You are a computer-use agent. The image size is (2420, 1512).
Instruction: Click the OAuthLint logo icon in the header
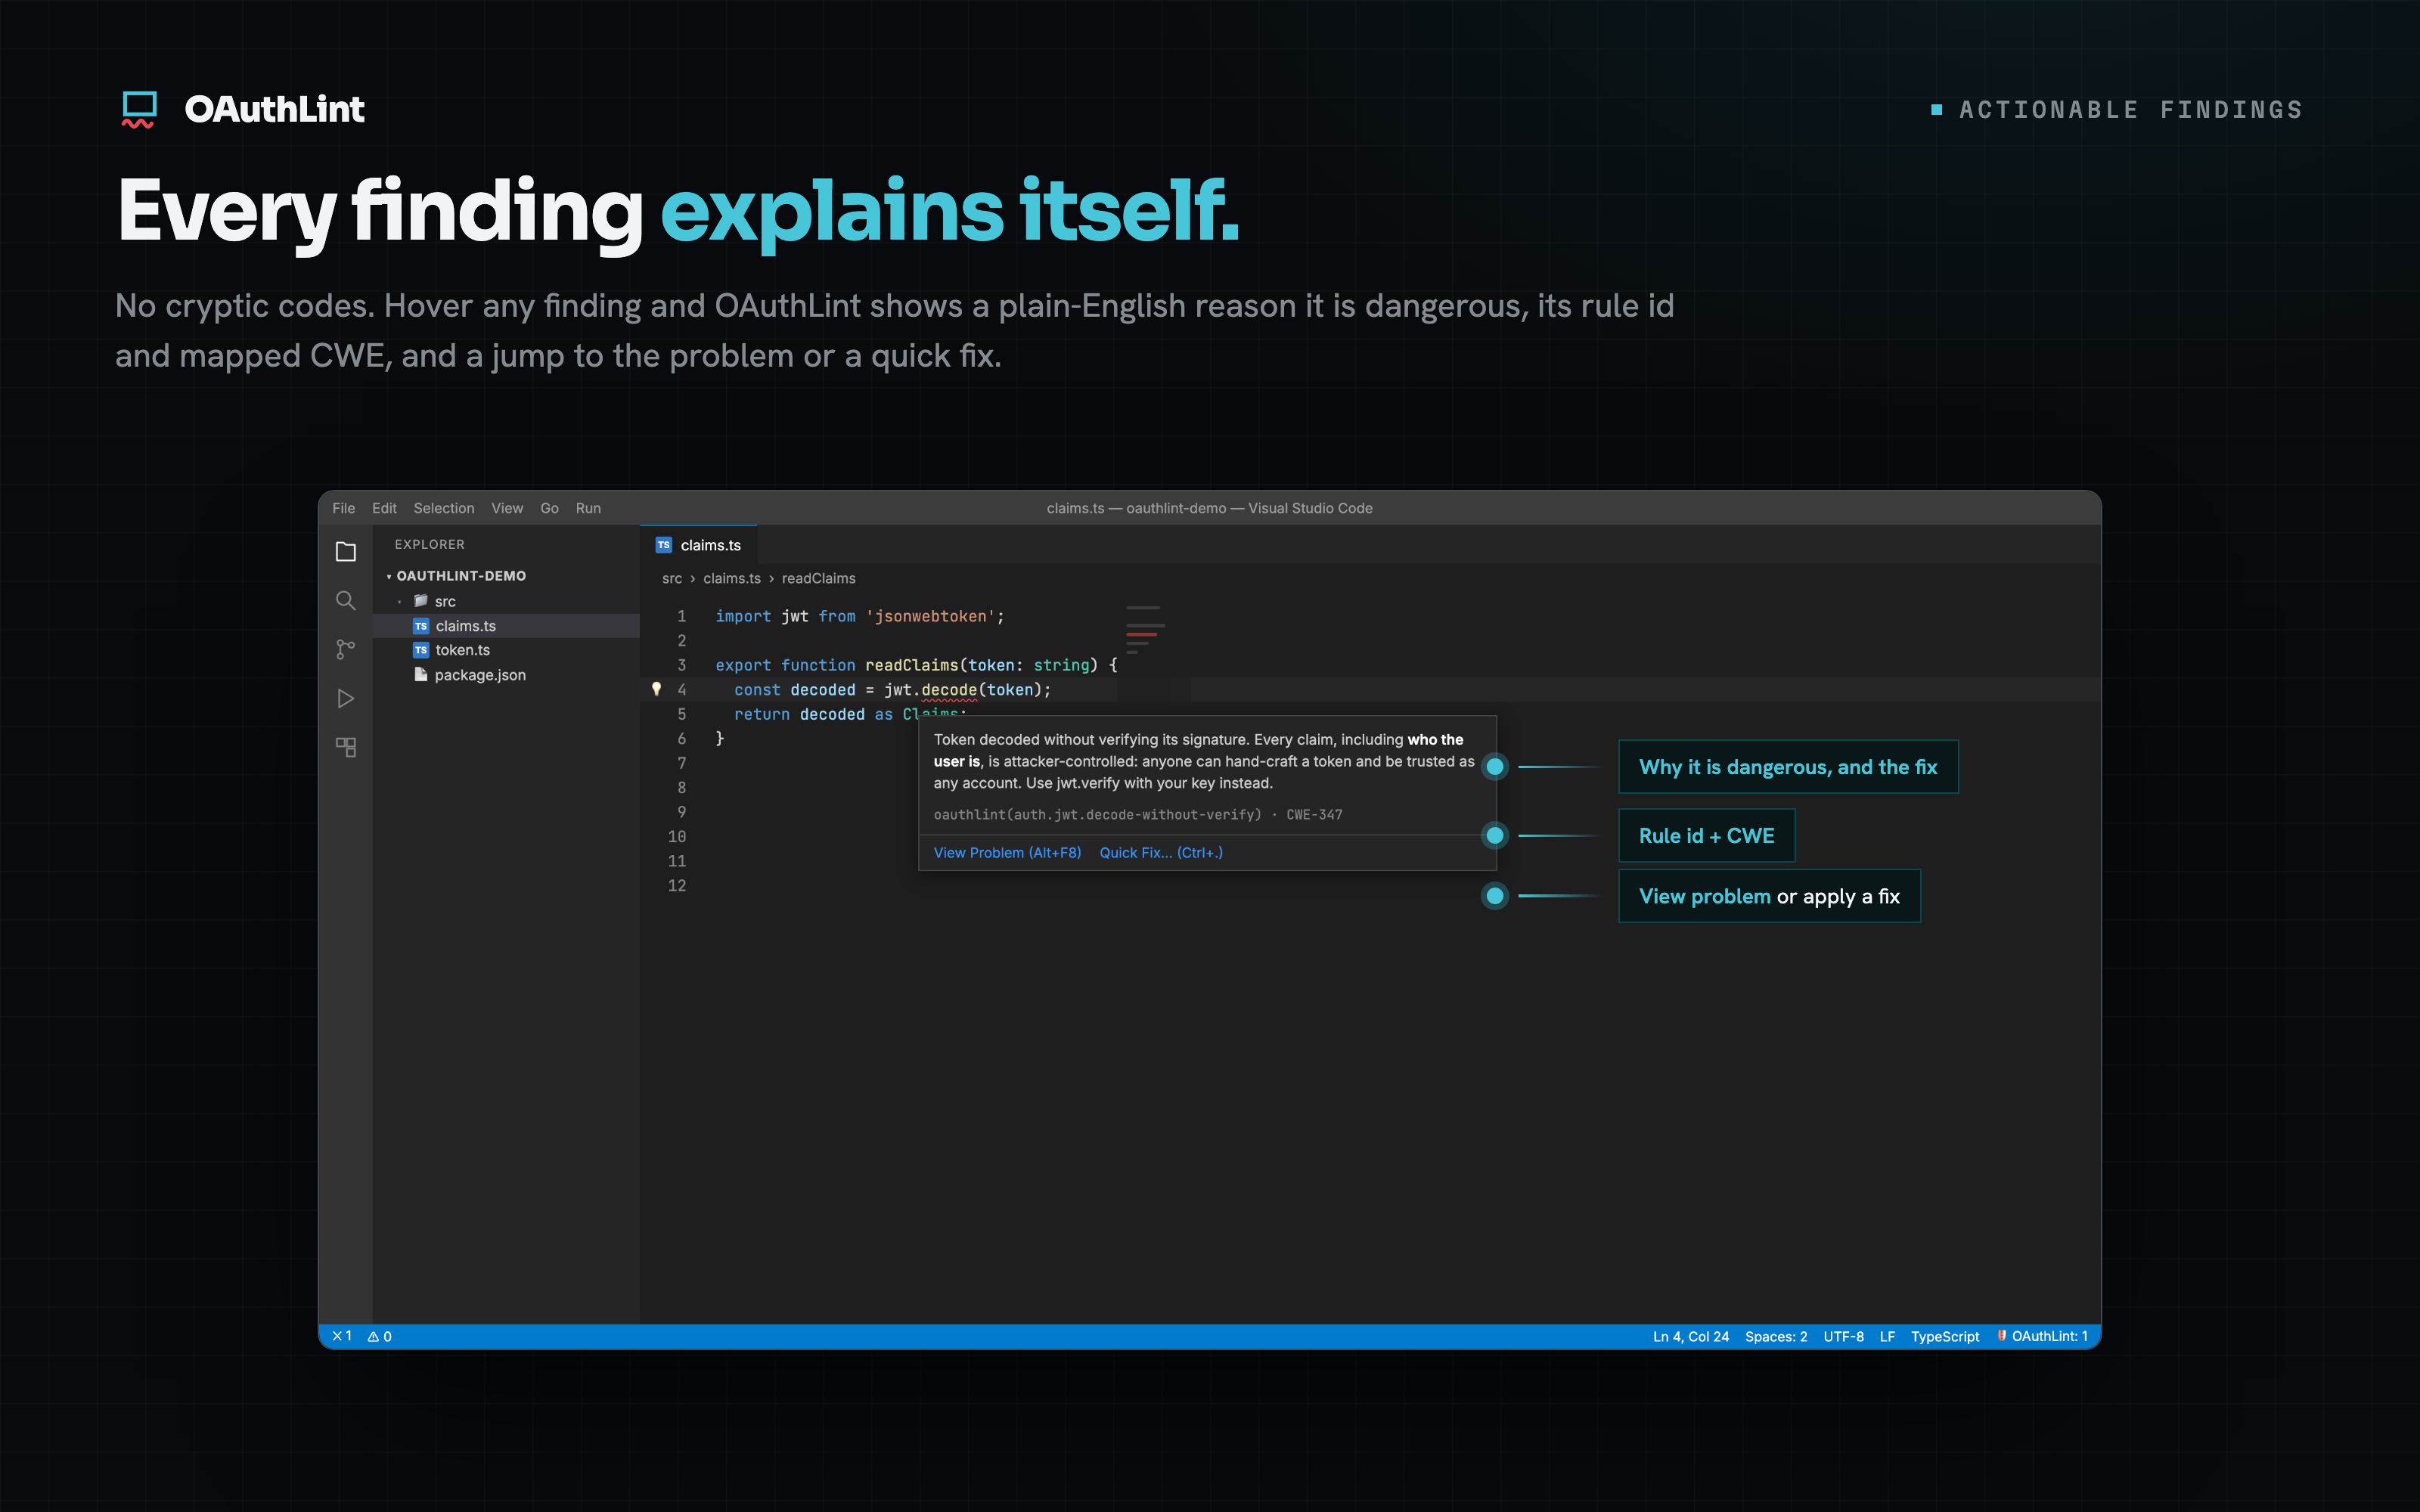coord(139,109)
